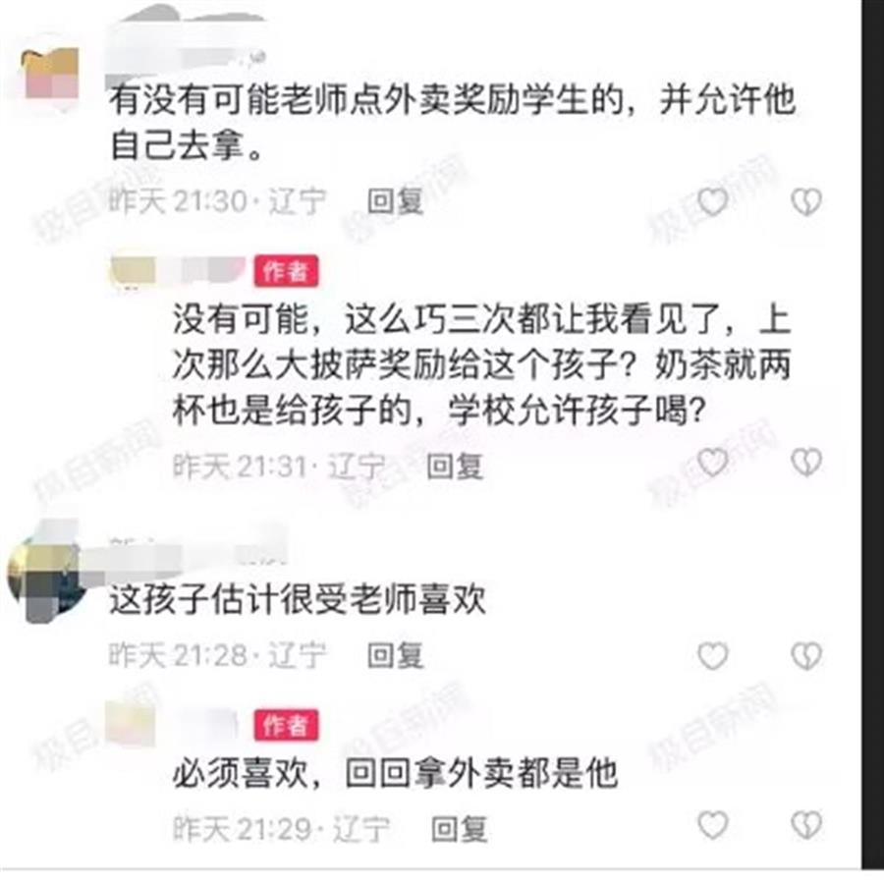Click 回复 under the 21:28 comment
The width and height of the screenshot is (884, 884).
tap(395, 655)
